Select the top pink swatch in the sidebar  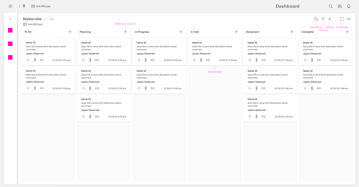click(10, 30)
